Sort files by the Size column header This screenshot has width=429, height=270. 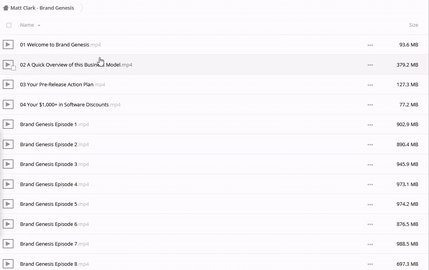click(x=413, y=25)
